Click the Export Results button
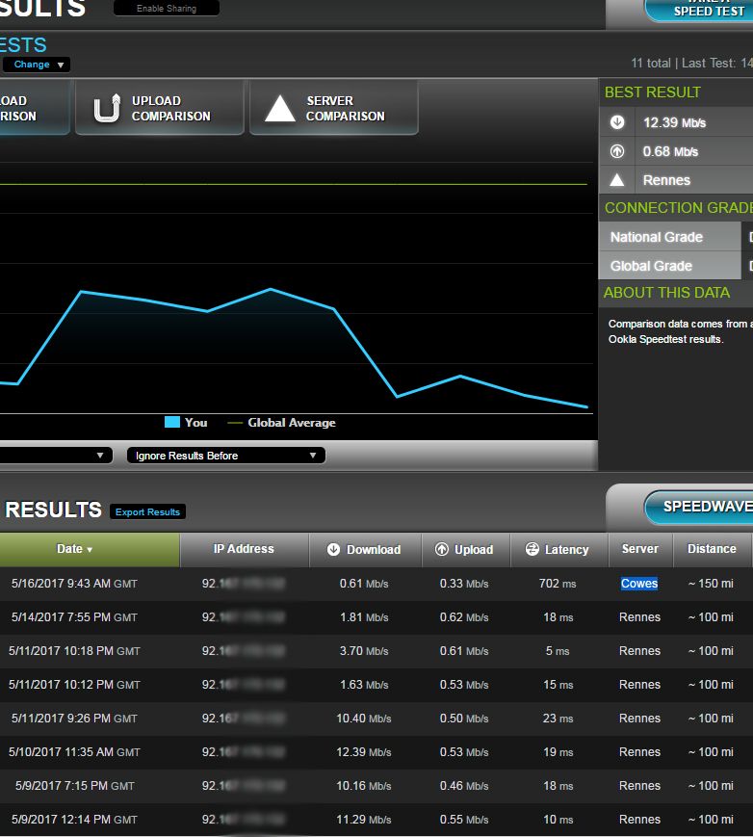This screenshot has height=837, width=753. [148, 511]
